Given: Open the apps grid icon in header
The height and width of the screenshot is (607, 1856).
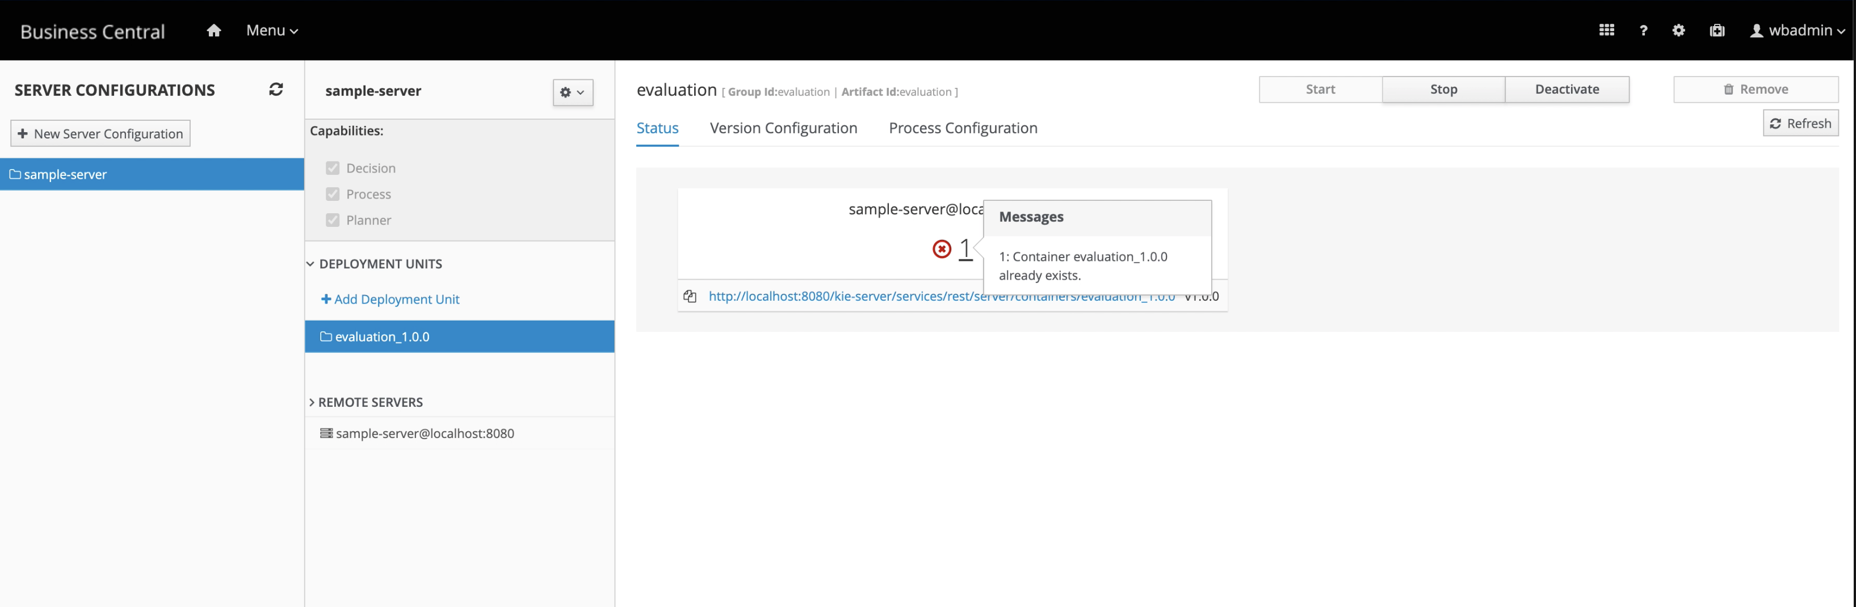Looking at the screenshot, I should point(1606,30).
